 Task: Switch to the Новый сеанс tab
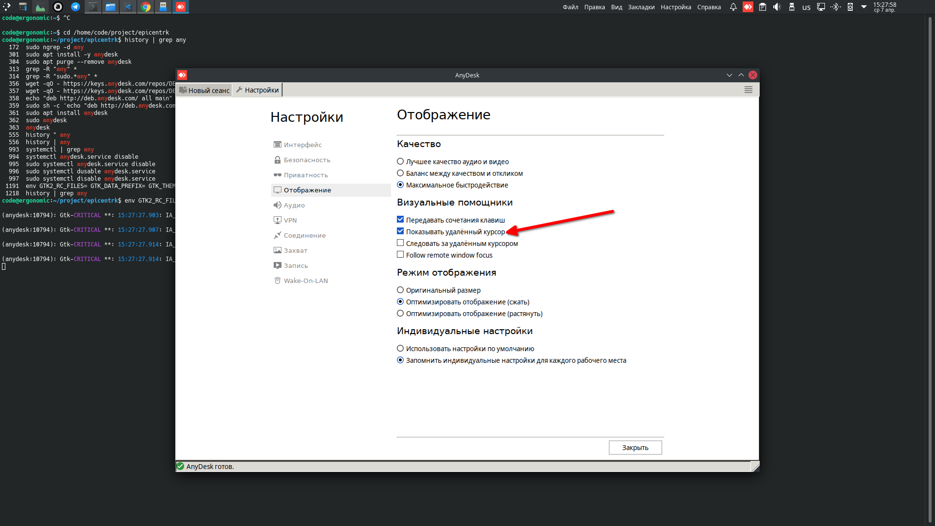204,90
